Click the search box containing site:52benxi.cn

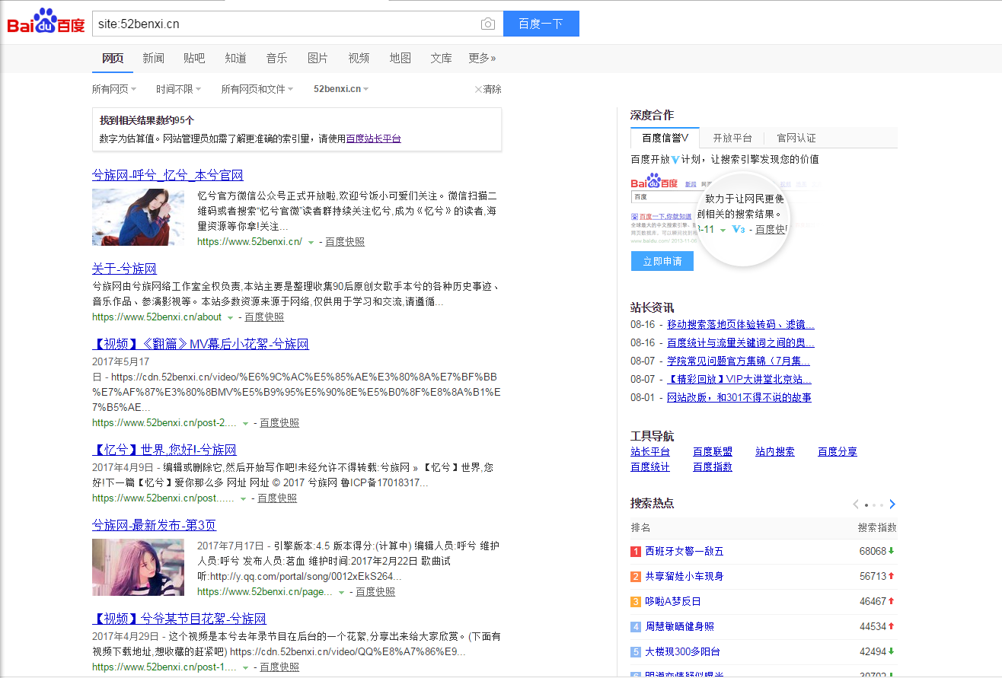click(286, 24)
